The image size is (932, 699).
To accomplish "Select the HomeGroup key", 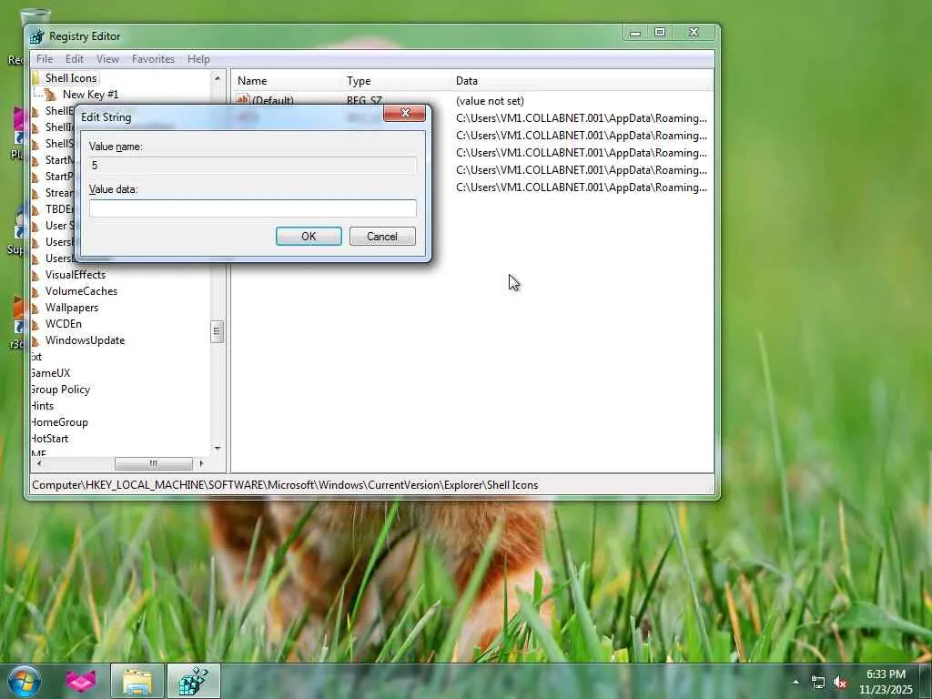I will tap(59, 422).
